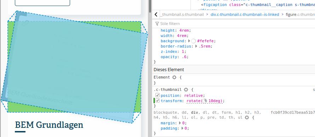Image resolution: width=315 pixels, height=137 pixels.
Task: Click the selector highlighter icon after ul
Action: 247,118
